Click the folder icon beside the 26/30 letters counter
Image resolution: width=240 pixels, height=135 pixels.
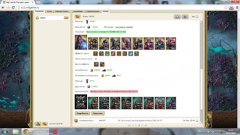tap(78, 16)
